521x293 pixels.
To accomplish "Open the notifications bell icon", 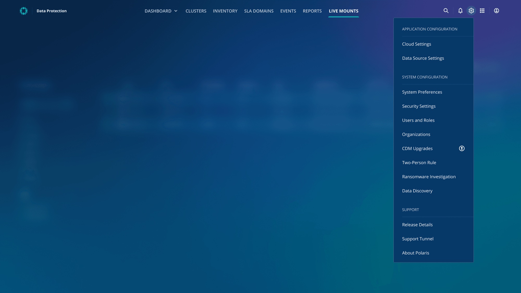I will click(x=460, y=11).
